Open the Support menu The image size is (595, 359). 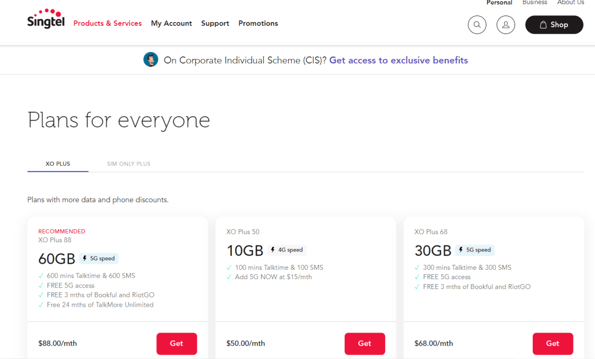(x=215, y=23)
